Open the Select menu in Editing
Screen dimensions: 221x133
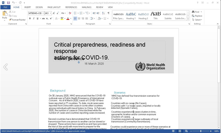197,20
